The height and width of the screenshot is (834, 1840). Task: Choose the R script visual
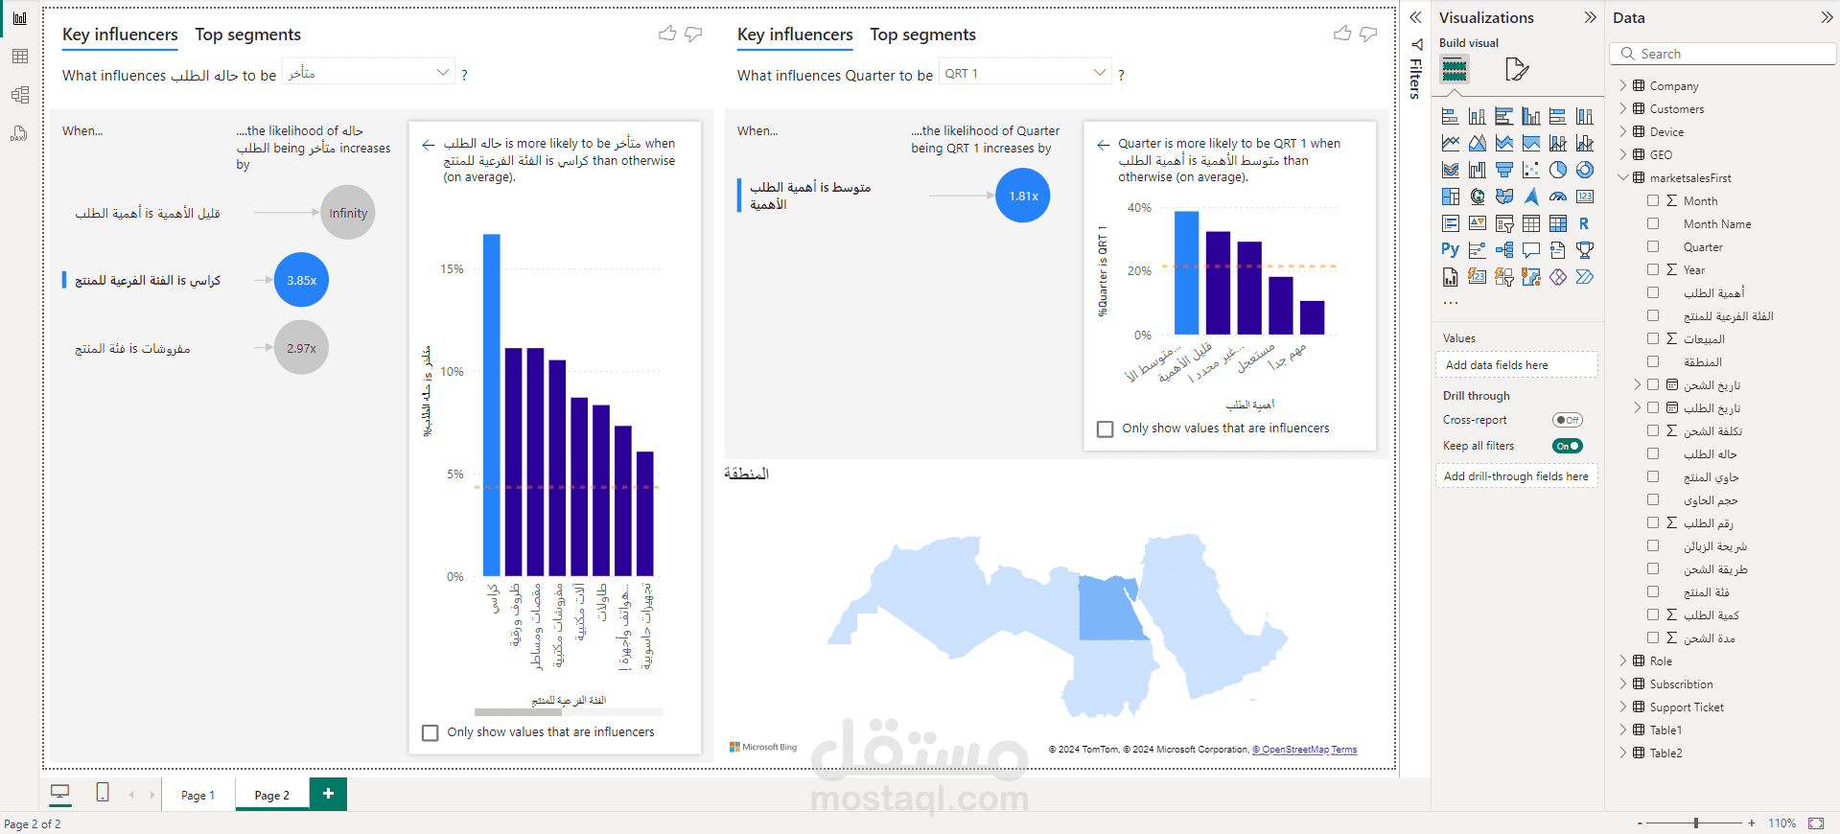(x=1585, y=223)
